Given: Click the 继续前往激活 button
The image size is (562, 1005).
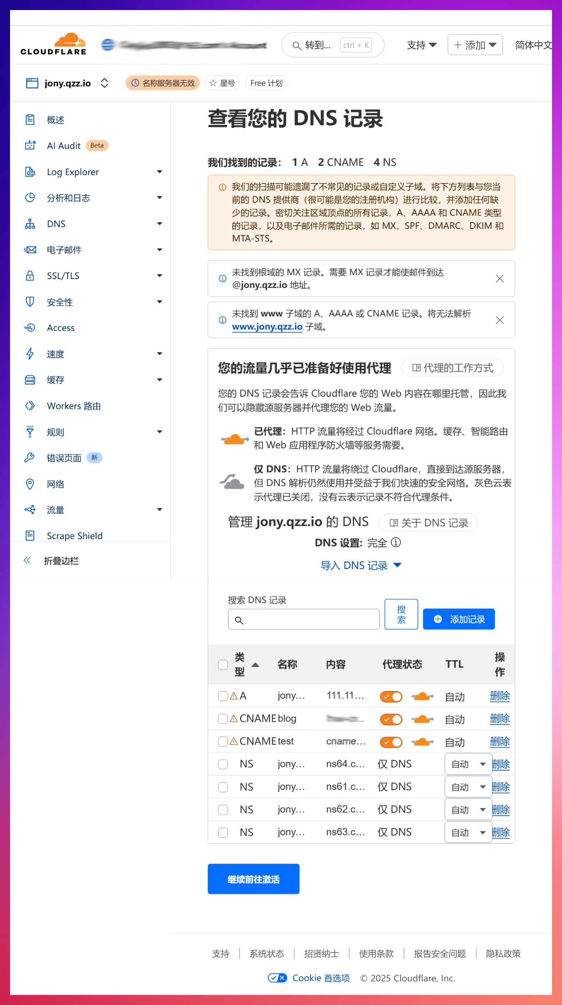Looking at the screenshot, I should point(253,879).
